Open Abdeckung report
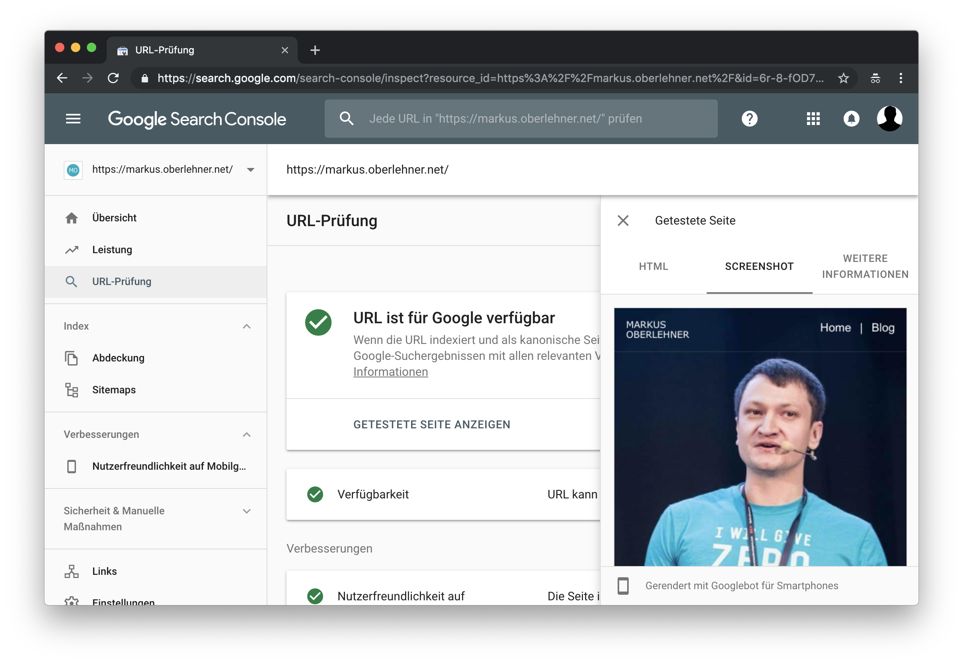The image size is (963, 664). coord(156,358)
